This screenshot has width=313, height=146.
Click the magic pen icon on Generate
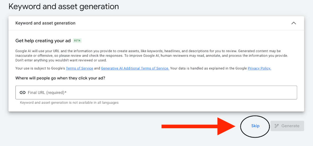[x=277, y=126]
